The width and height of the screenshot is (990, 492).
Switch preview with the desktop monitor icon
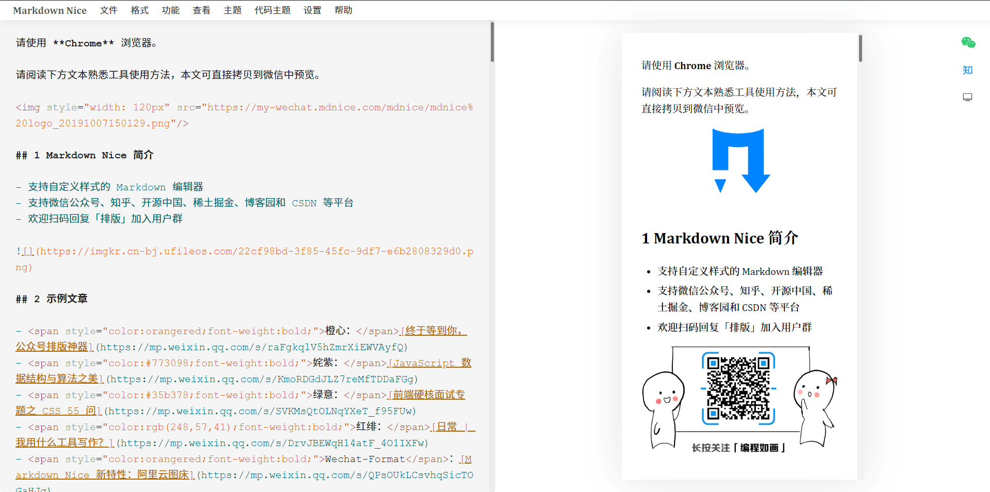click(x=968, y=97)
